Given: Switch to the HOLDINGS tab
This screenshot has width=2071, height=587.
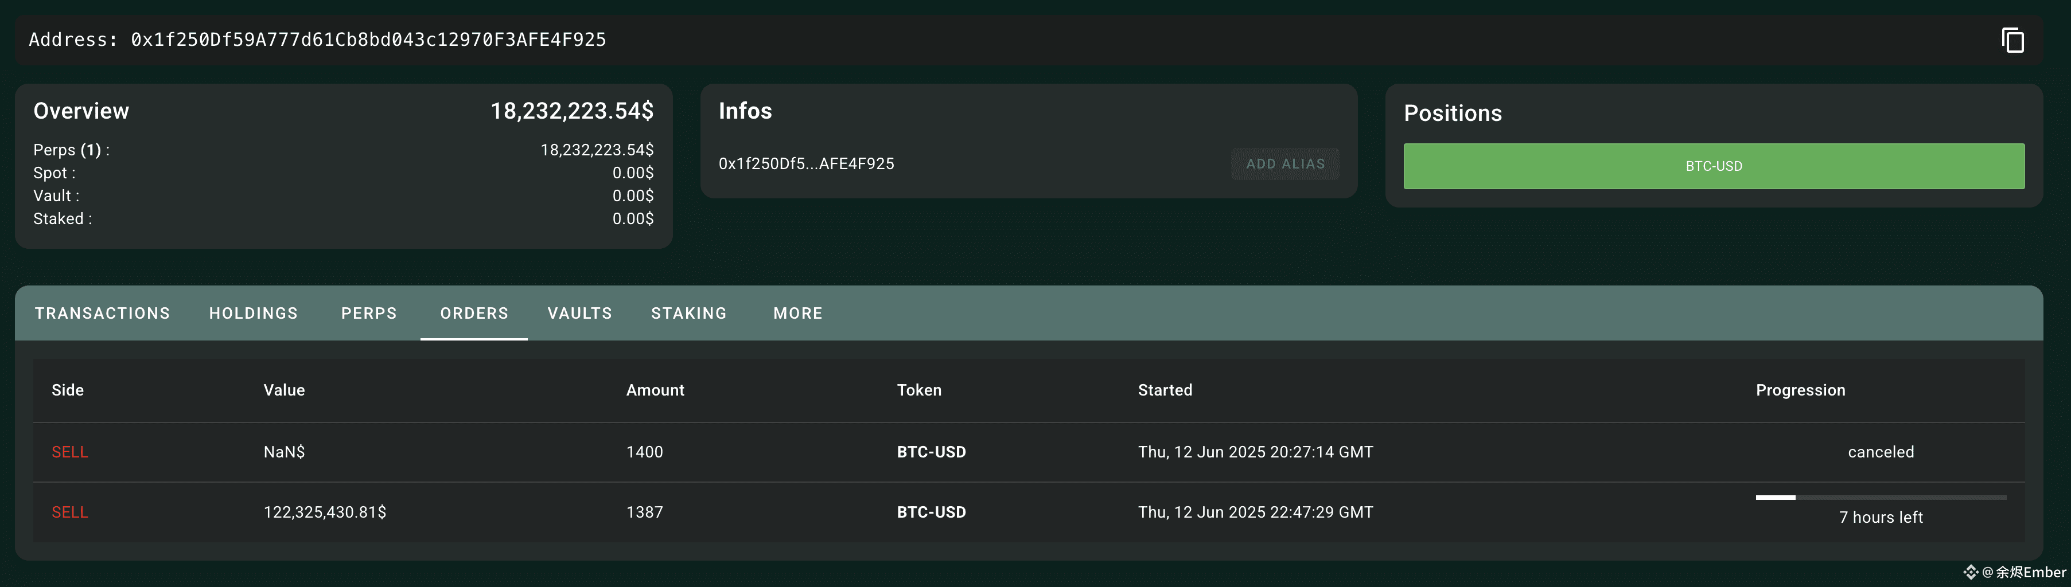Looking at the screenshot, I should 253,313.
